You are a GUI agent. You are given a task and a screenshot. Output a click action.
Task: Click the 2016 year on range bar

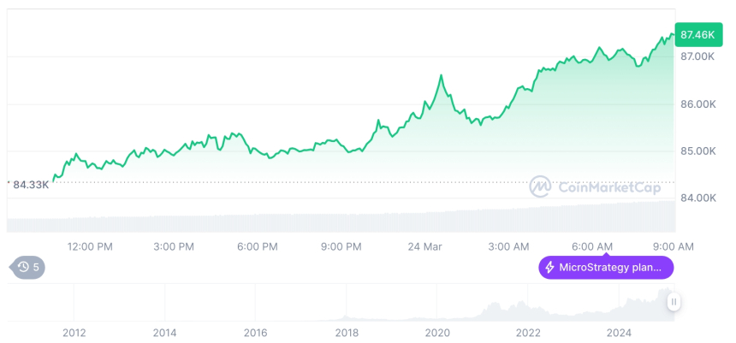coord(256,333)
